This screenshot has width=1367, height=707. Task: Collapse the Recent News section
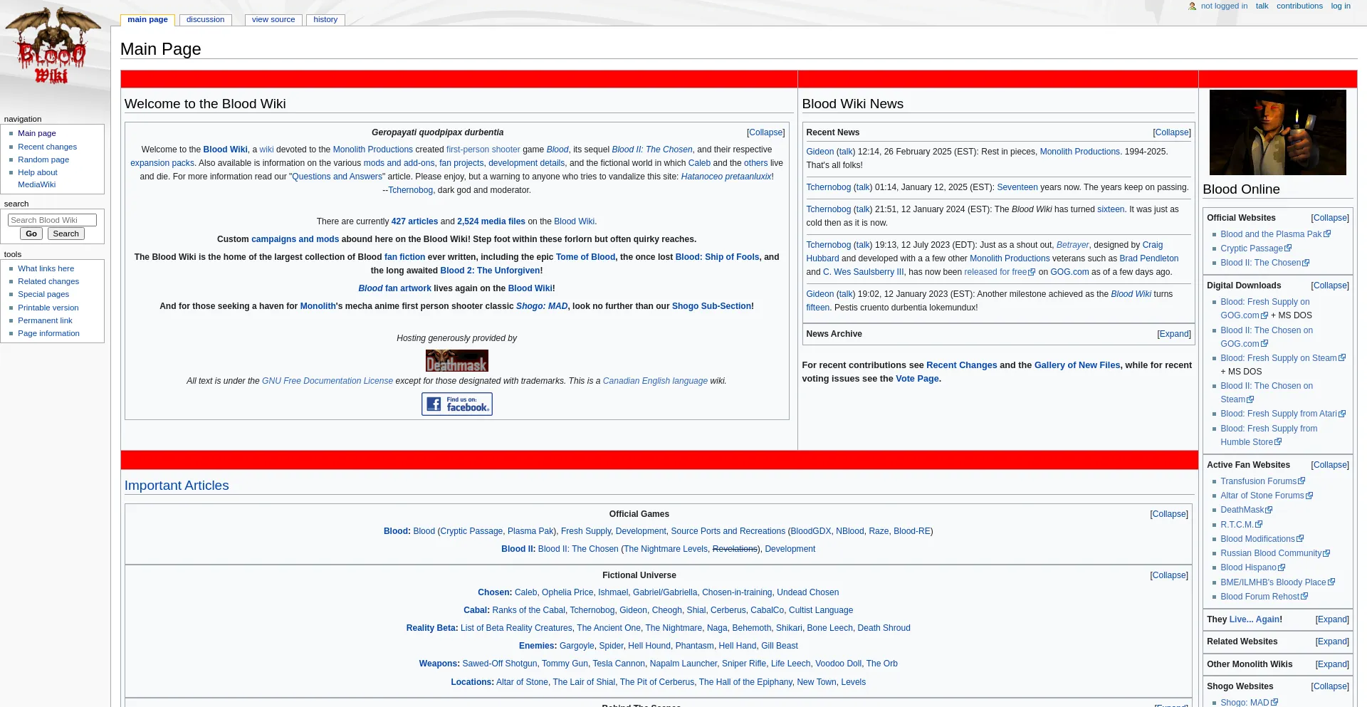click(x=1171, y=132)
